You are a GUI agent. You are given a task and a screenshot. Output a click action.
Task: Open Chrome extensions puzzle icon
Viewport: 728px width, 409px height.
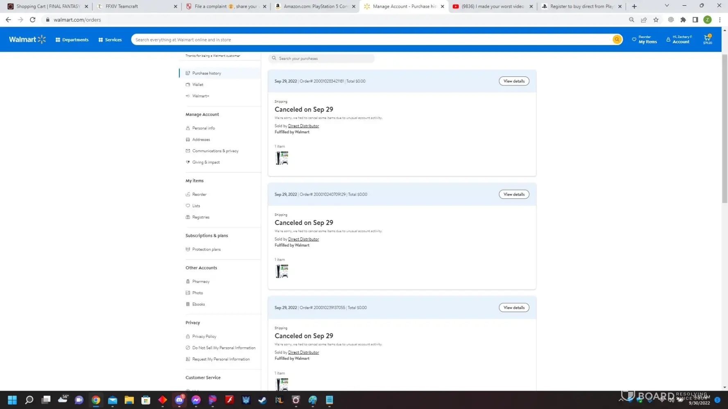coord(683,20)
